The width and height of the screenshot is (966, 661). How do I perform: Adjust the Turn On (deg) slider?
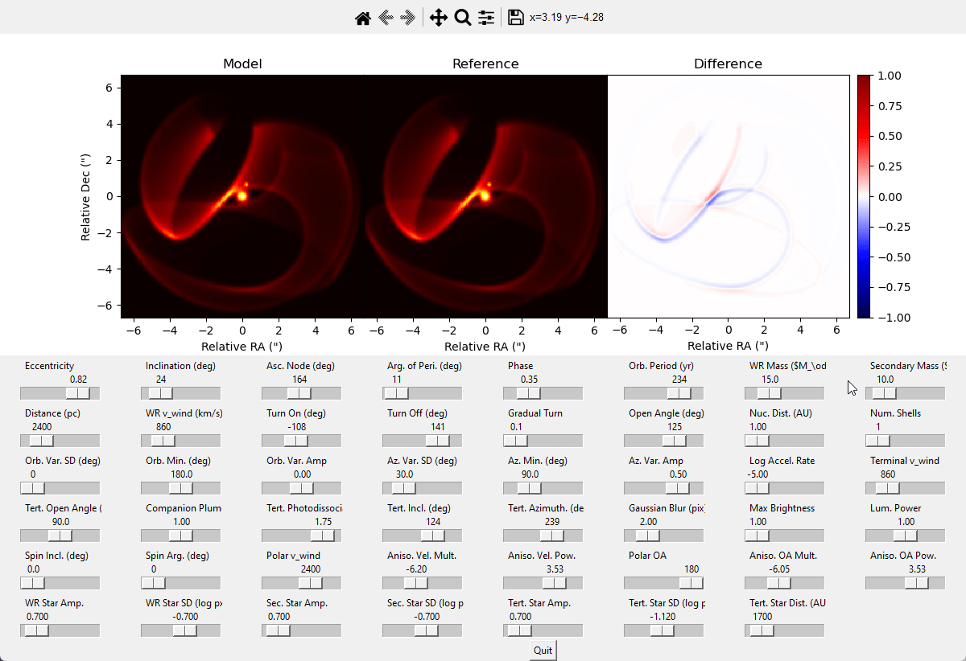(301, 441)
